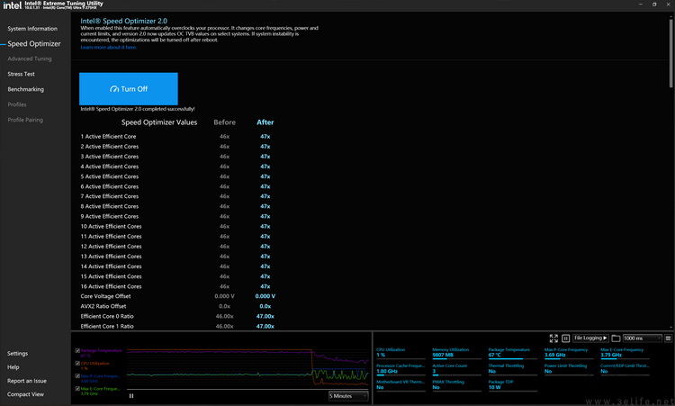Screen dimensions: 675x406
Task: Click the Processor Cache Frequency tile
Action: (x=400, y=368)
